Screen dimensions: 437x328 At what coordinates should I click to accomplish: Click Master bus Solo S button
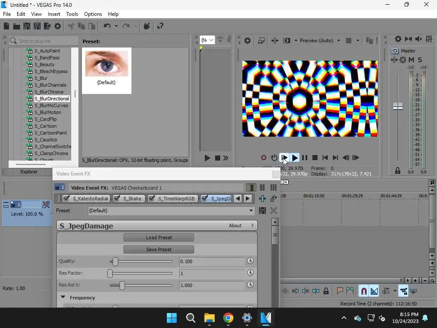tap(420, 60)
